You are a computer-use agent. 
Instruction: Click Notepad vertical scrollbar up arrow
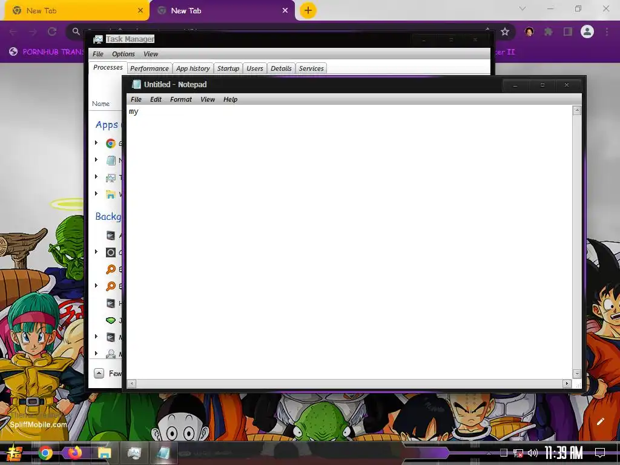coord(577,110)
